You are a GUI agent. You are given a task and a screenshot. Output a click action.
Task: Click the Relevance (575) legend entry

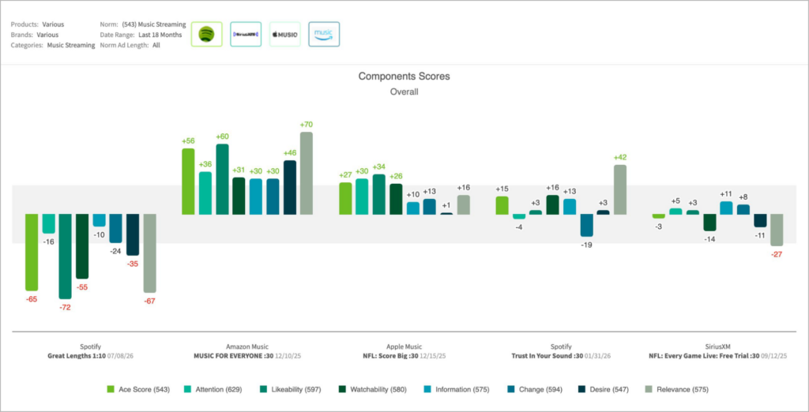point(676,390)
